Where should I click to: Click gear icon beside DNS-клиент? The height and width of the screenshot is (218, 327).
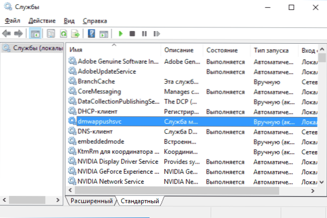[72, 131]
